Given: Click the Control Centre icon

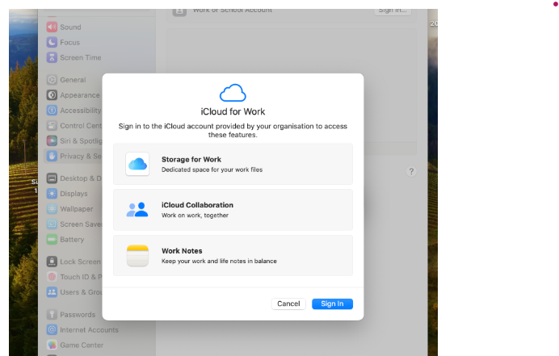Looking at the screenshot, I should [52, 126].
